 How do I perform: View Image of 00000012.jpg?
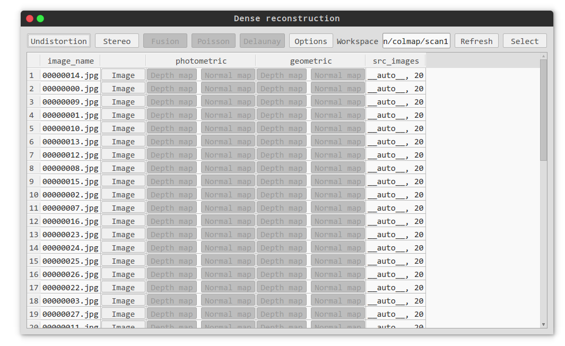pos(123,154)
